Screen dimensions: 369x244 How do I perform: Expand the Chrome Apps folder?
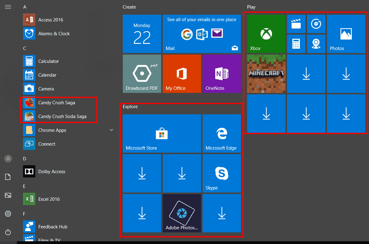(68, 130)
